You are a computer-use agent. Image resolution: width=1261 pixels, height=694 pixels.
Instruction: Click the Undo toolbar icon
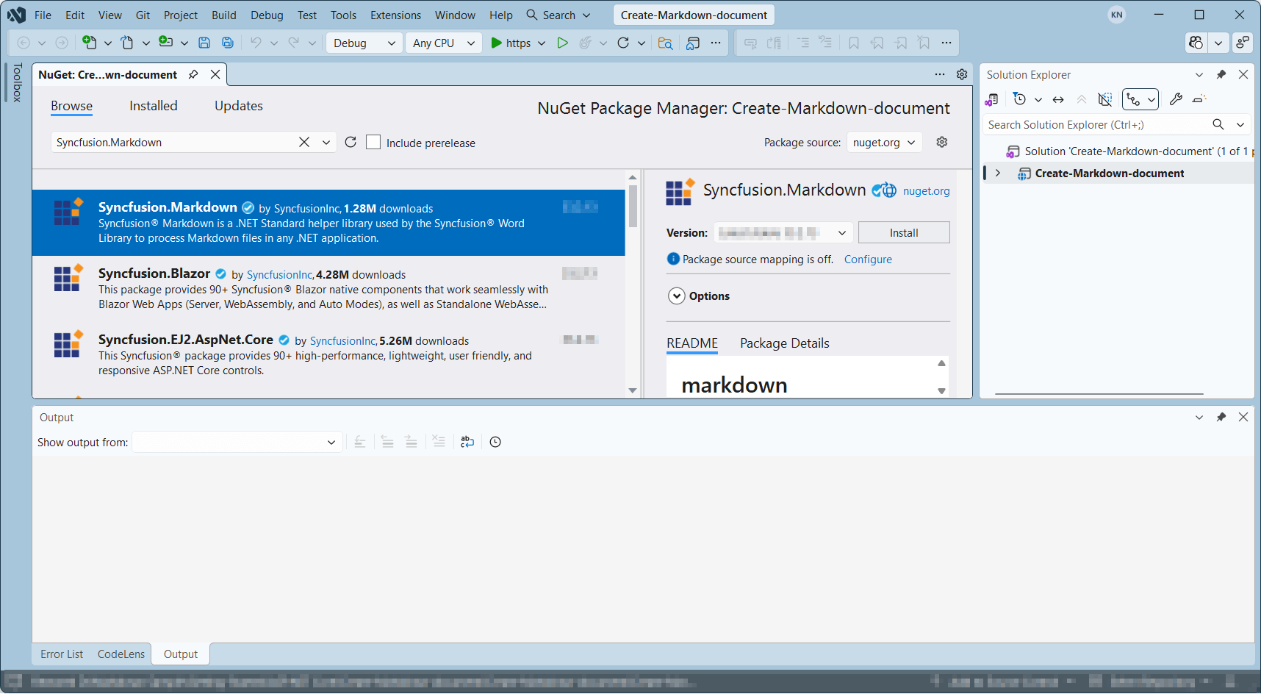[256, 43]
